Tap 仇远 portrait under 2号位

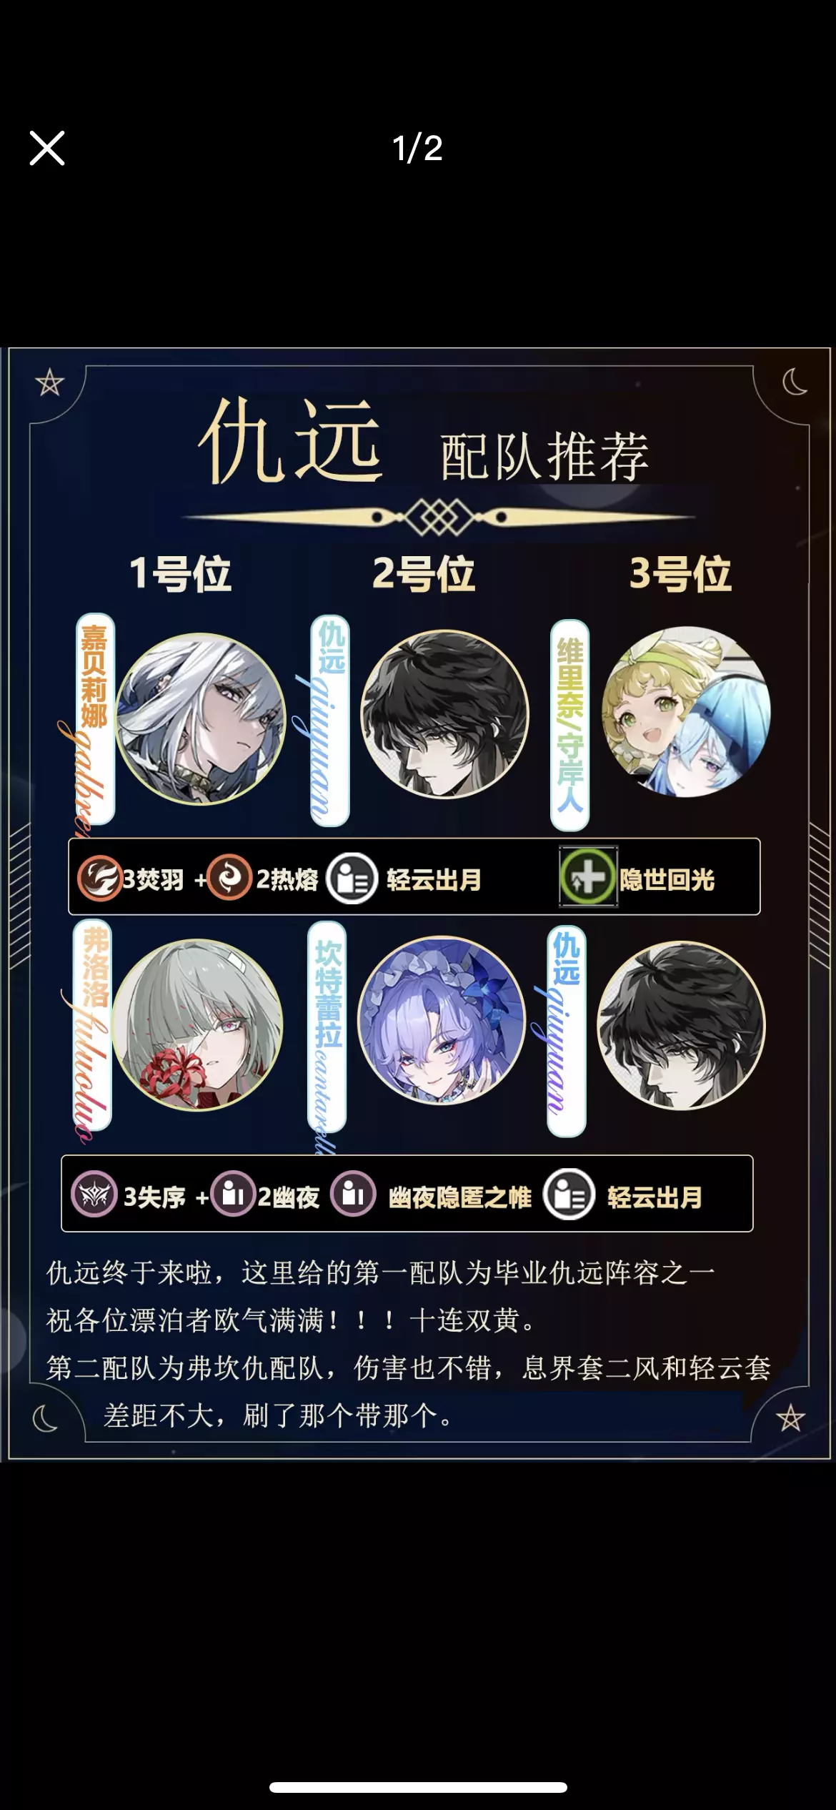tap(444, 714)
